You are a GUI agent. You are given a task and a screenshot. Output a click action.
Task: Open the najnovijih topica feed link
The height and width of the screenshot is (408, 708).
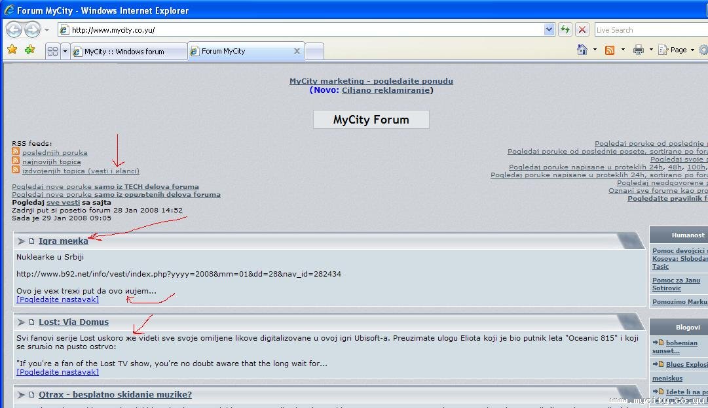click(52, 162)
